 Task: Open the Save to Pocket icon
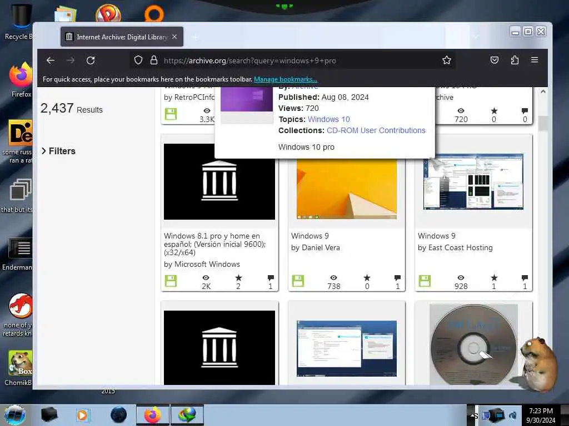[x=494, y=60]
